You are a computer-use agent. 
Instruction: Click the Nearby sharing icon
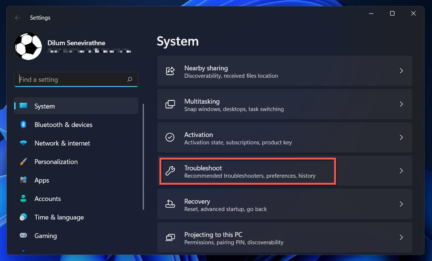(170, 71)
